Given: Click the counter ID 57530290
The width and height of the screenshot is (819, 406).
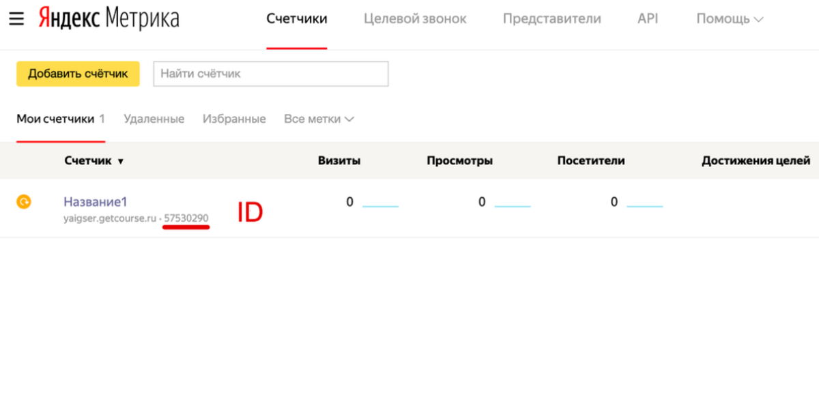Looking at the screenshot, I should [x=186, y=218].
